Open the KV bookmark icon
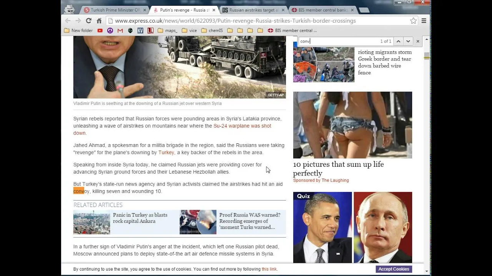This screenshot has height=276, width=492. (140, 30)
